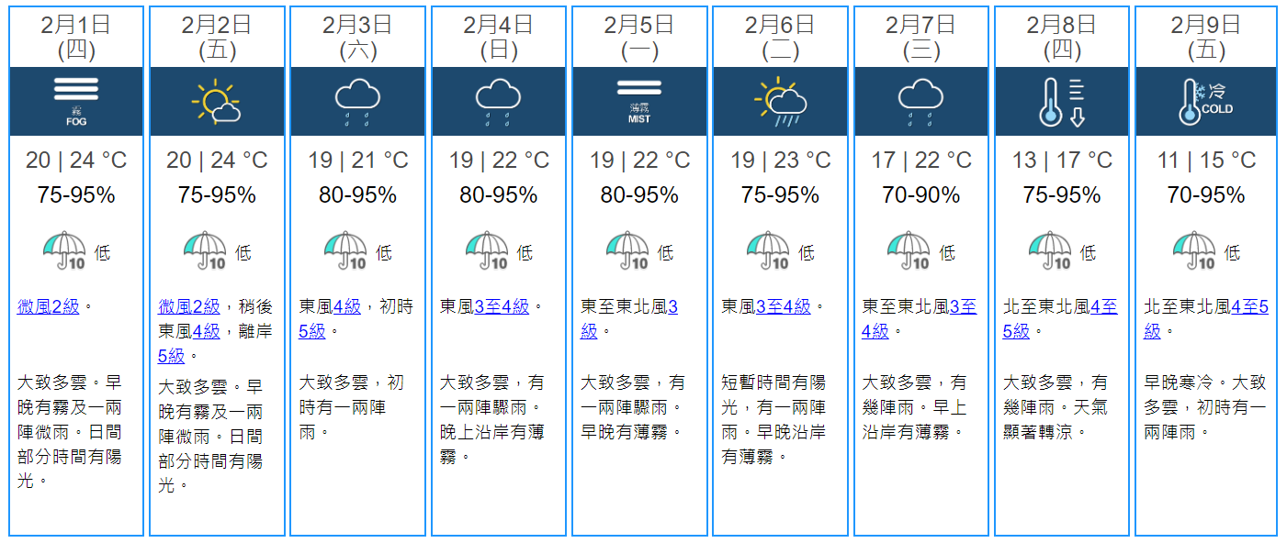The height and width of the screenshot is (543, 1287).
Task: Open the 3級 wind link under Feb 5
Action: tap(674, 307)
